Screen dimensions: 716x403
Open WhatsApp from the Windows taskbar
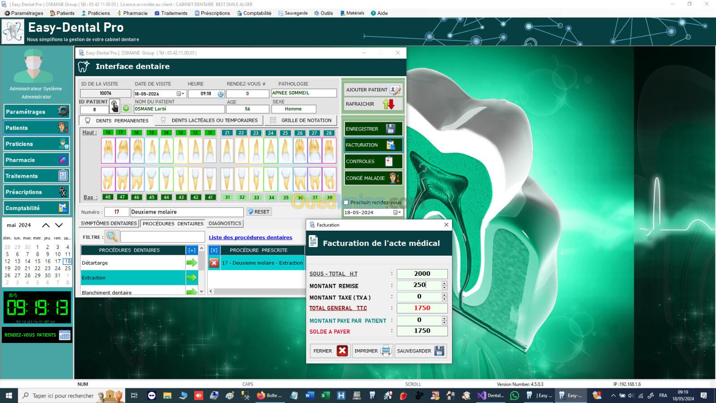coord(515,395)
